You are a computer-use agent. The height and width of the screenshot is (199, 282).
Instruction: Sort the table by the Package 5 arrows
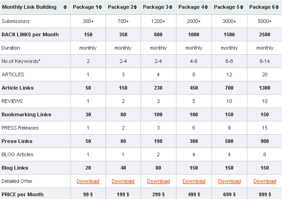tap(242, 7)
